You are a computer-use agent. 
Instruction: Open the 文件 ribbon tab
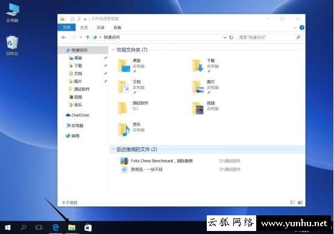[x=66, y=28]
